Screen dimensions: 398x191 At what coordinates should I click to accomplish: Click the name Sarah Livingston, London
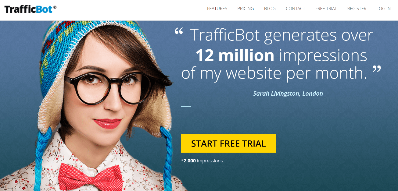288,94
